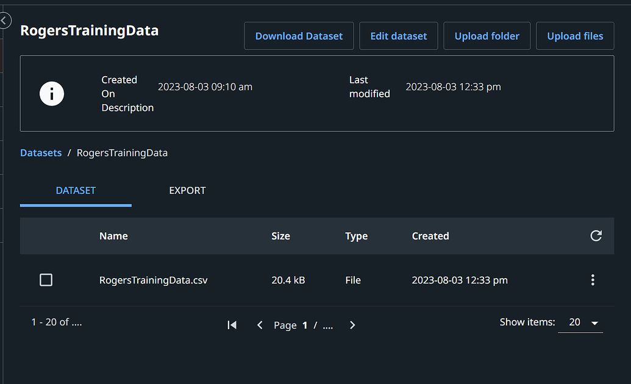Viewport: 631px width, 384px height.
Task: Go to the previous page arrow
Action: [x=260, y=325]
